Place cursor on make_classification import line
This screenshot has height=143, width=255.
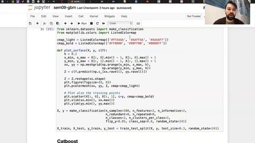point(100,29)
